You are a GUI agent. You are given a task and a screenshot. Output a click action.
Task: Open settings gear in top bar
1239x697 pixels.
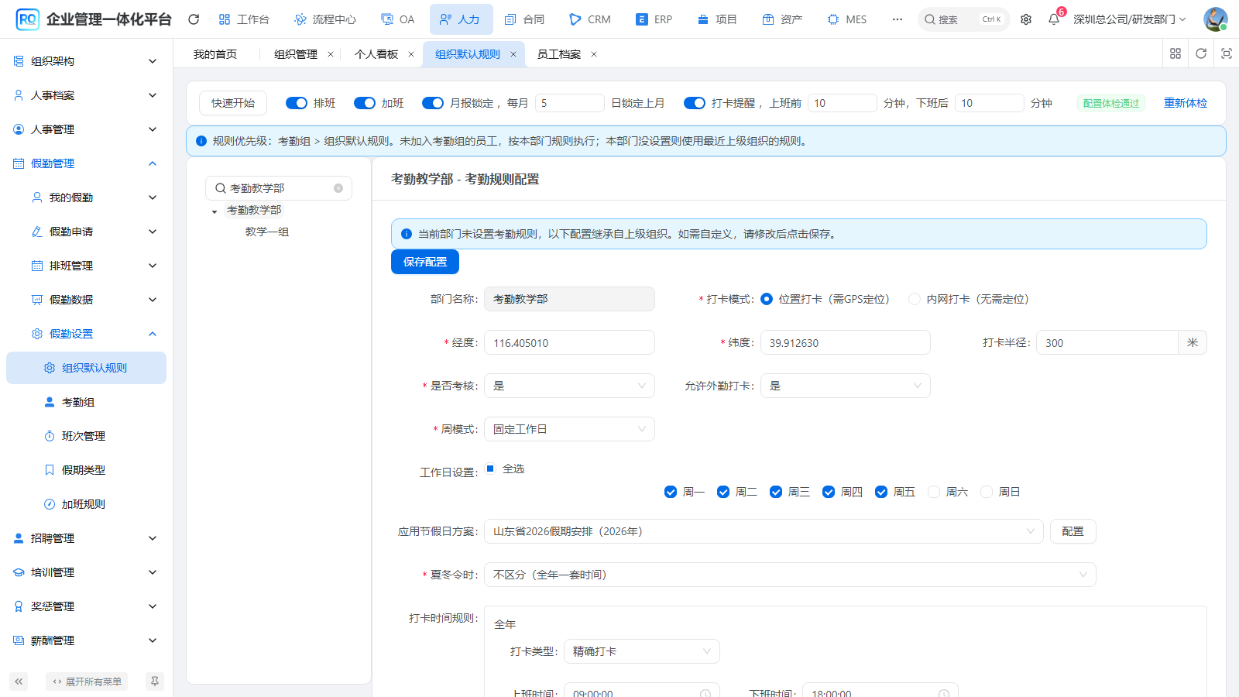click(x=1026, y=19)
